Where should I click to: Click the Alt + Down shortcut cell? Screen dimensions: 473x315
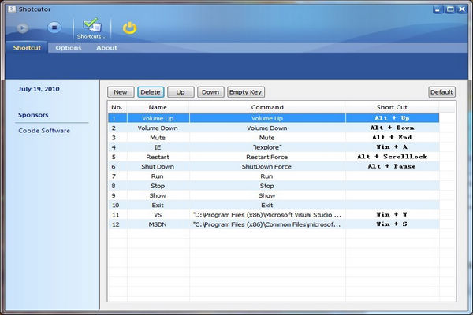[392, 128]
